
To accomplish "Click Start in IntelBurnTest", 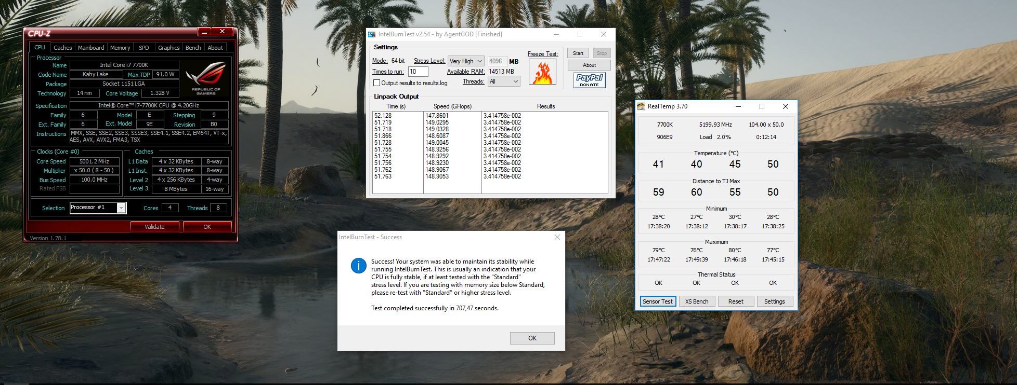I will (x=578, y=53).
